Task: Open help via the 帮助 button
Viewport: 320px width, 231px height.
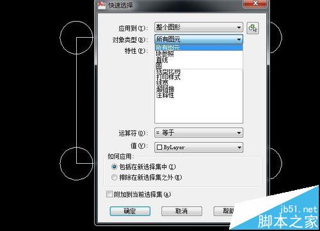Action: tap(225, 211)
